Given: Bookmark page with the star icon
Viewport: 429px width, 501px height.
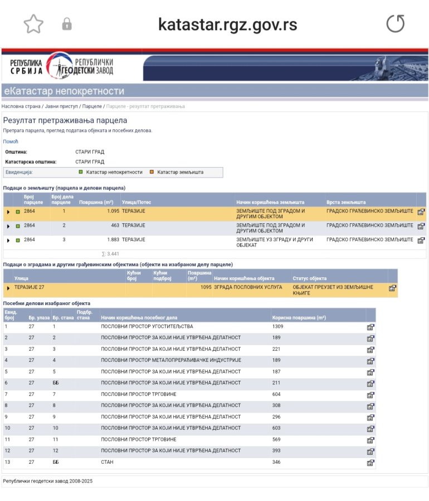Looking at the screenshot, I should (x=33, y=24).
